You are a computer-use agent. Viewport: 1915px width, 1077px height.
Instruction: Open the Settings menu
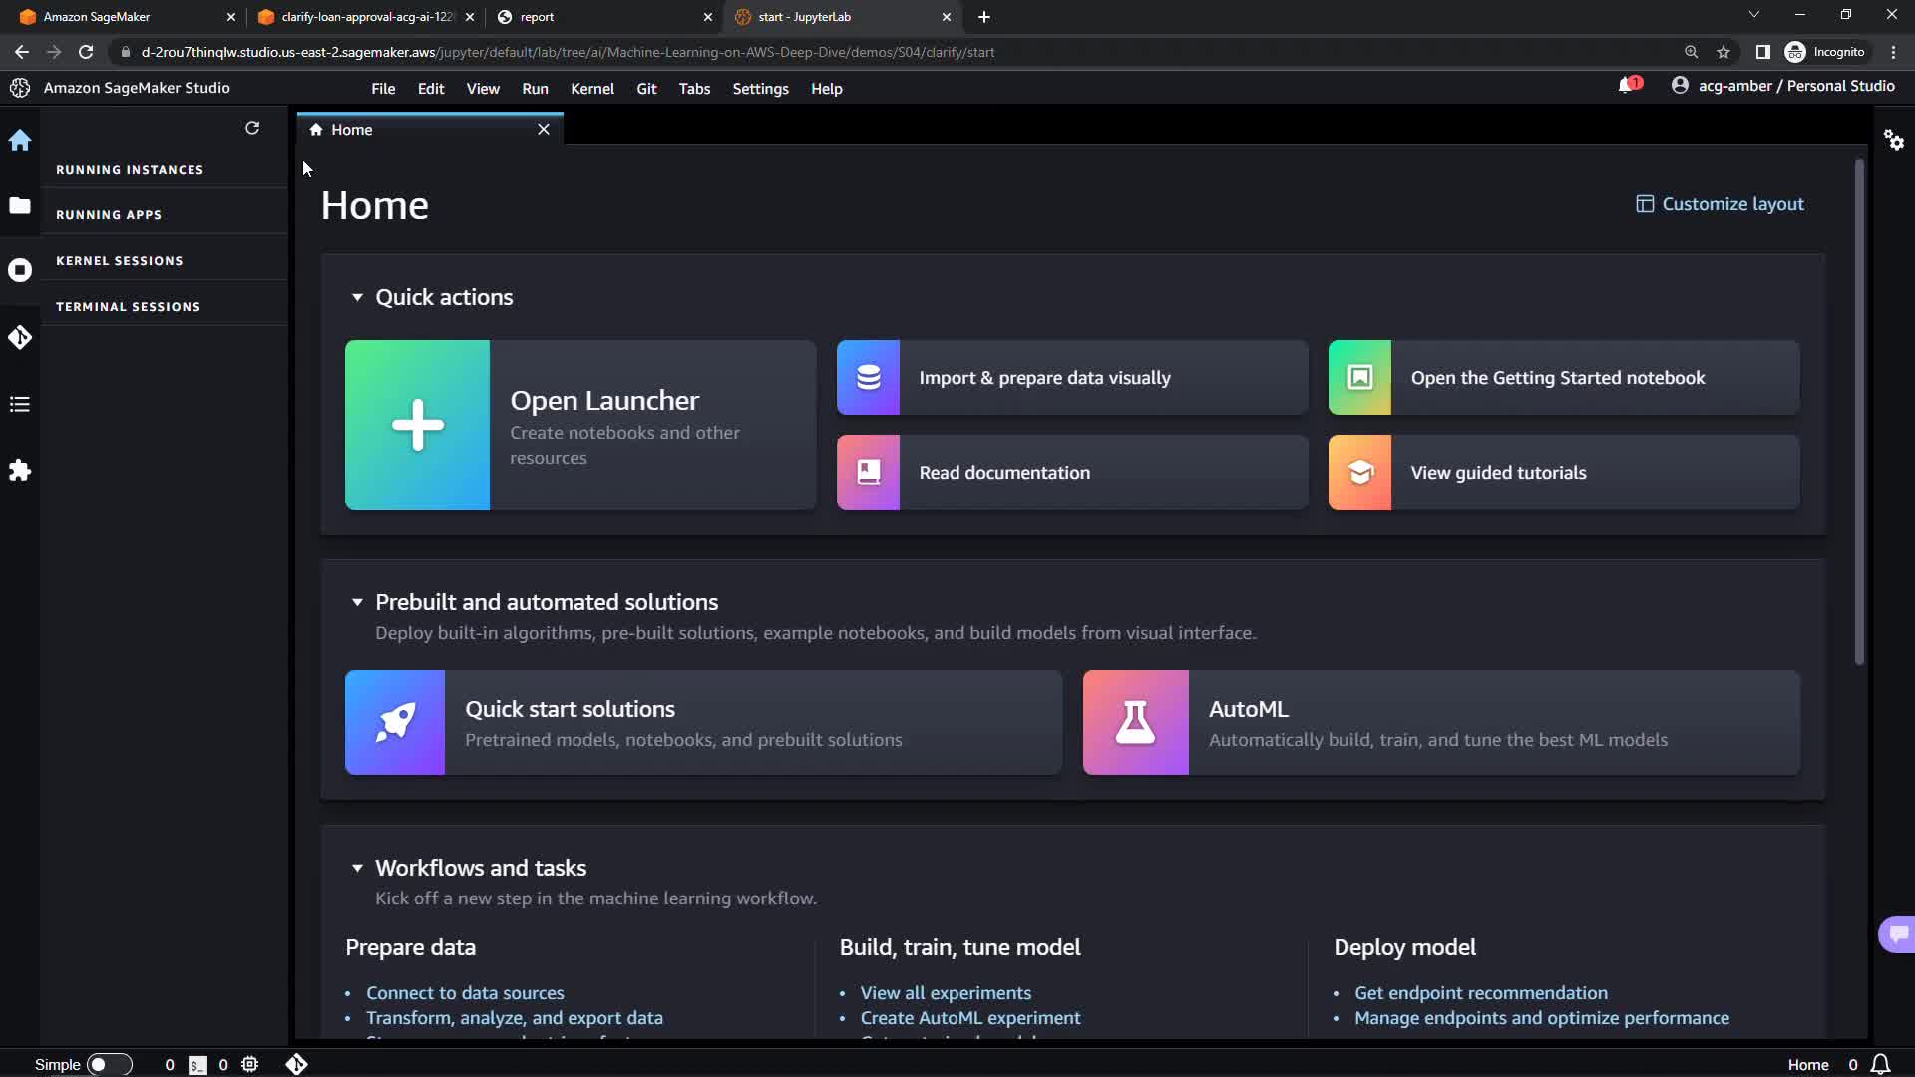[x=760, y=89]
